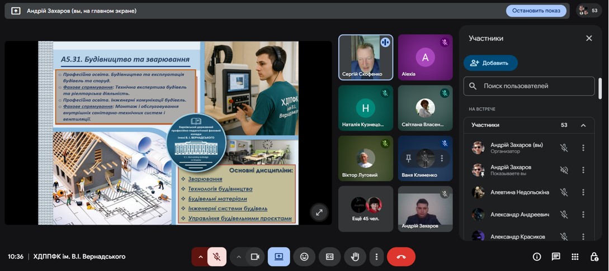Toggle captions in bottom toolbar
The width and height of the screenshot is (609, 271).
point(330,256)
